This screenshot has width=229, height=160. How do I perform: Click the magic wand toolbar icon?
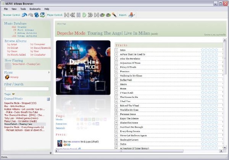point(114,15)
